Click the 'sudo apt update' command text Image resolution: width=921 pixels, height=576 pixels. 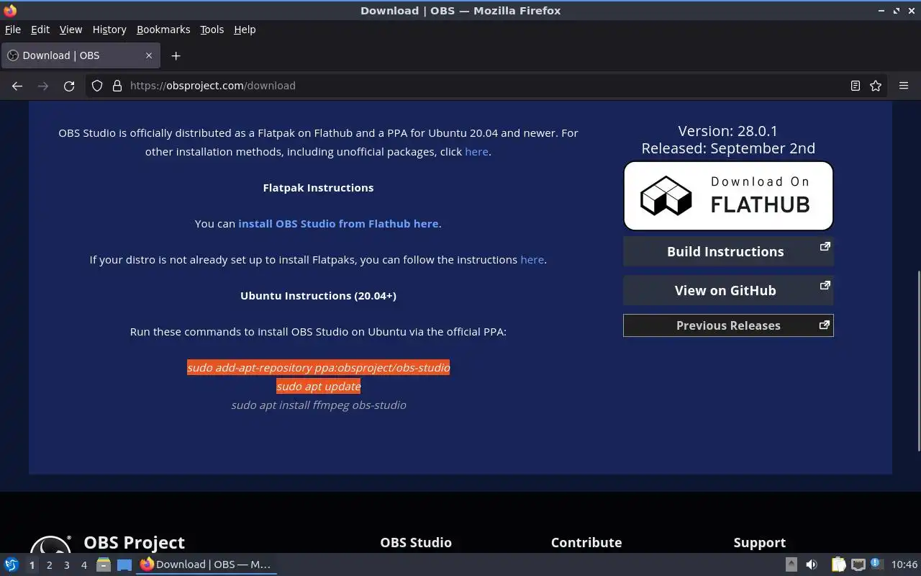[x=318, y=386]
